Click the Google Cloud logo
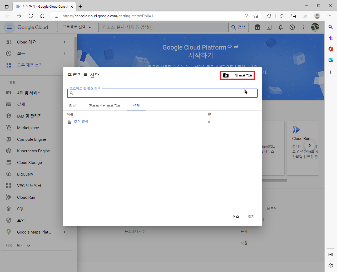The height and width of the screenshot is (272, 337). click(33, 27)
